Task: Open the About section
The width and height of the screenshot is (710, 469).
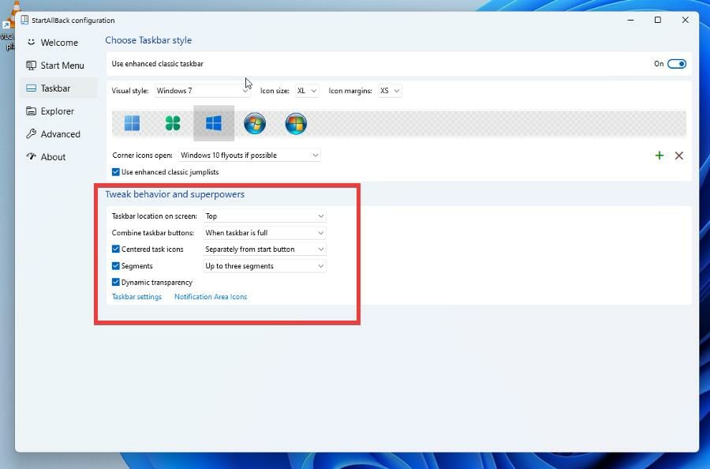Action: (x=59, y=157)
